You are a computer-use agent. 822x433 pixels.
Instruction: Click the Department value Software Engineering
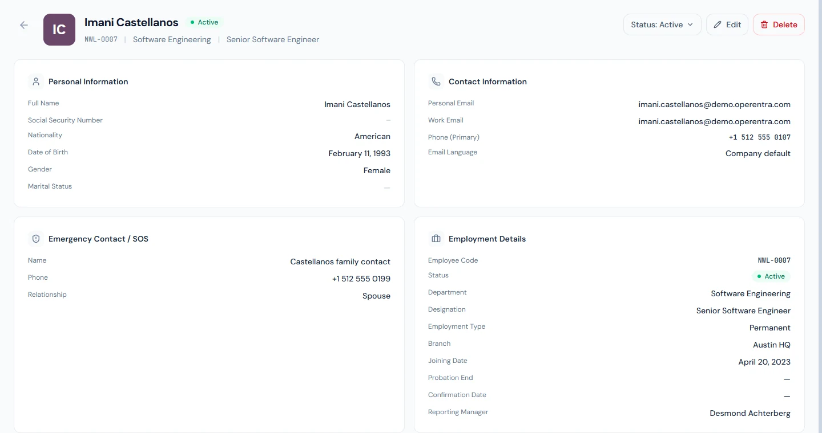751,293
